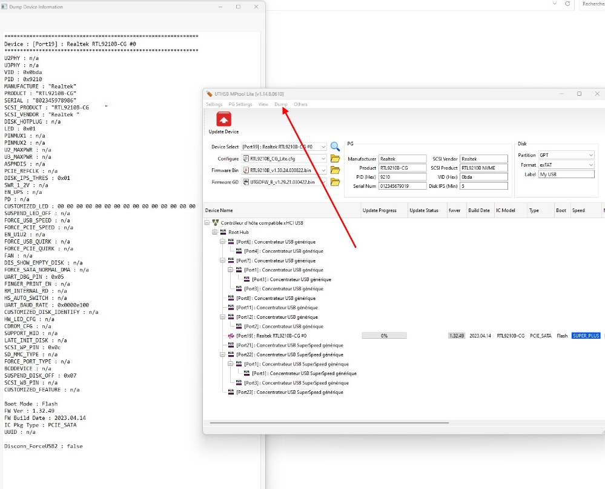The width and height of the screenshot is (605, 489).
Task: Collapse the Port6 hub tree node
Action: (222, 242)
